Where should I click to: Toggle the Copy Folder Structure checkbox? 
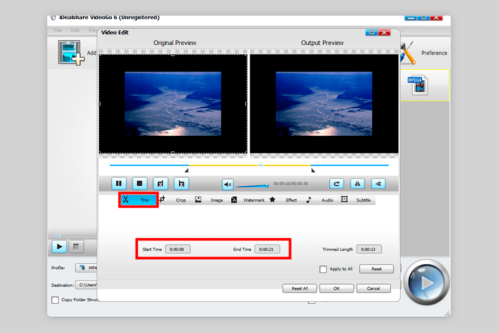point(55,300)
